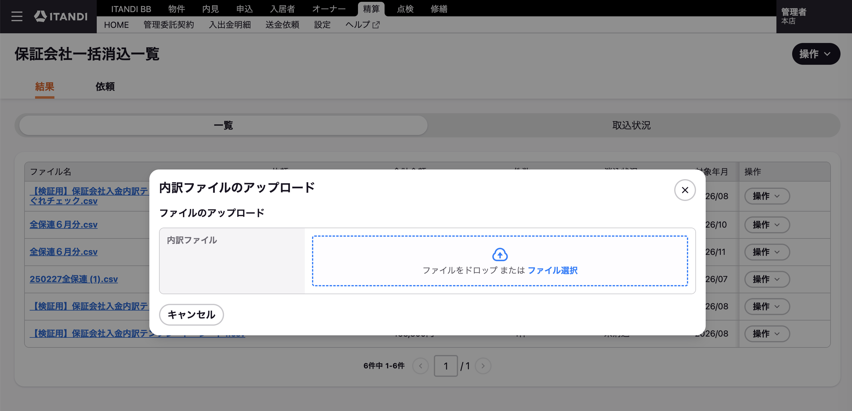Open ヘルプ external link
The width and height of the screenshot is (852, 411).
pyautogui.click(x=362, y=25)
